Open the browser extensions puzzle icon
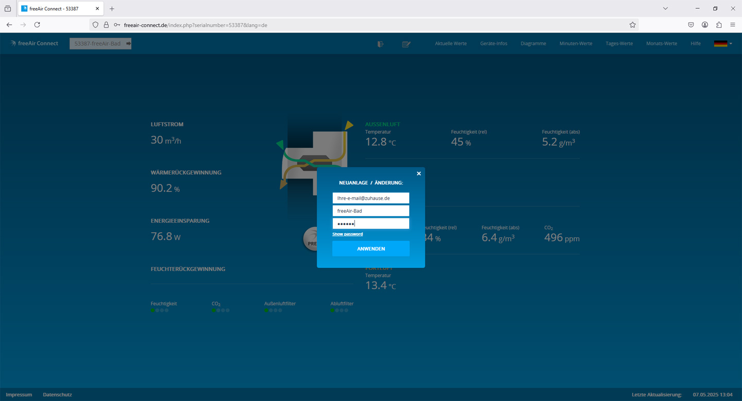Screen dimensions: 742x401 719,25
